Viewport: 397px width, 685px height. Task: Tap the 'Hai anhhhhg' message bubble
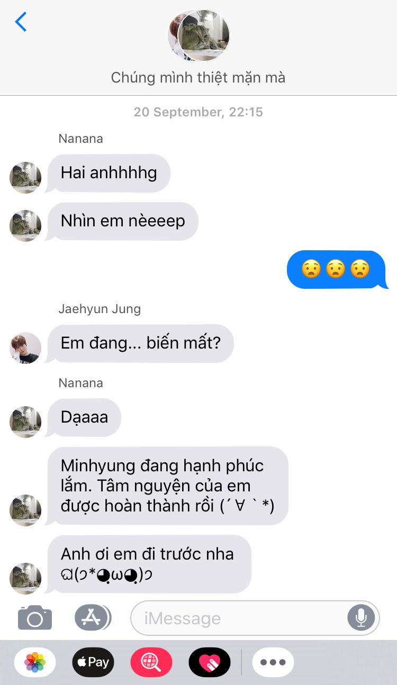coord(108,173)
